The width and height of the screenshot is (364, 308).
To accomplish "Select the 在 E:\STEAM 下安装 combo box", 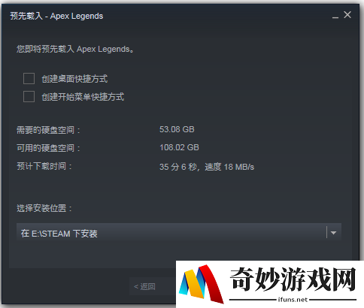I will click(179, 233).
